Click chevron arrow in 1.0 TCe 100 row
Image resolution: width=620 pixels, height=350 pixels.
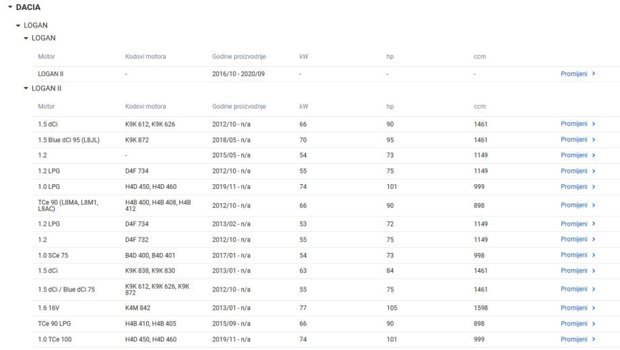point(594,339)
